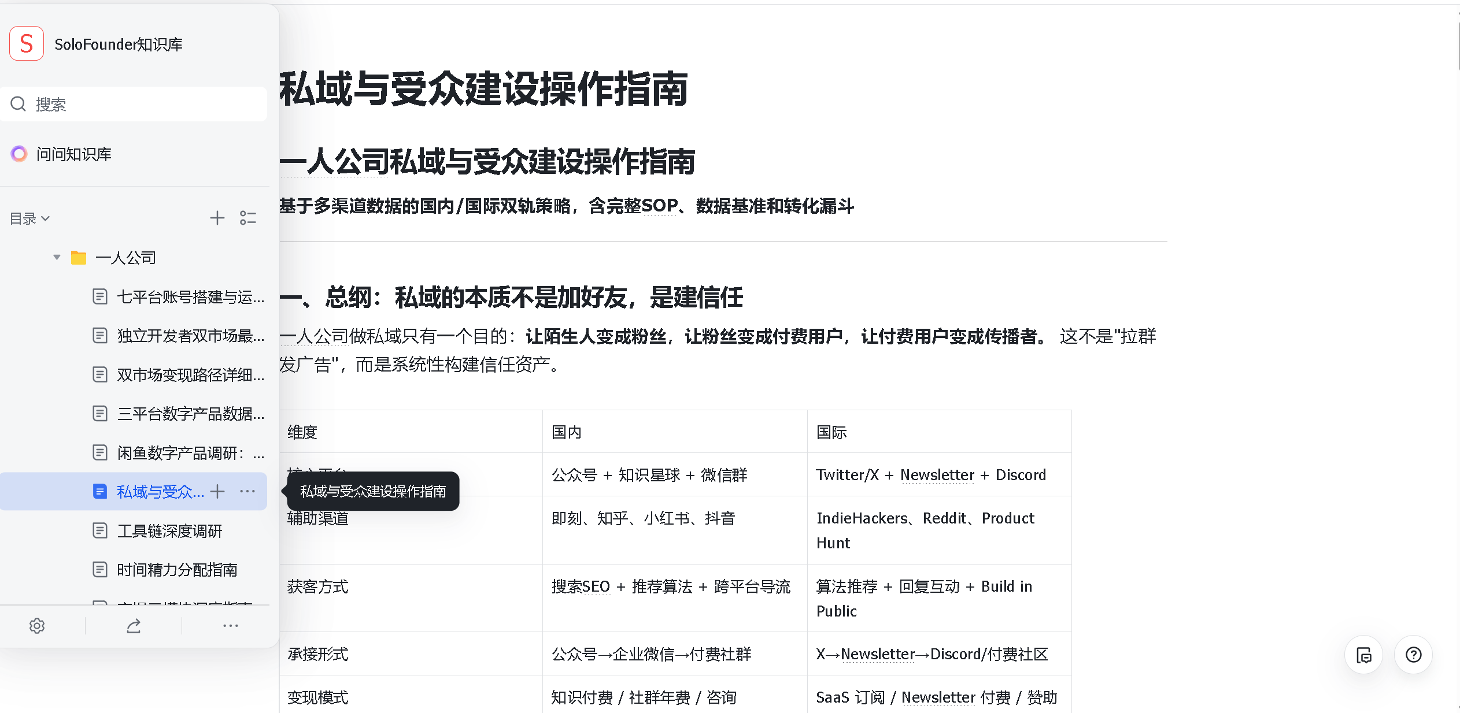Image resolution: width=1460 pixels, height=713 pixels.
Task: Click document icon of 独立开发者双市场
Action: click(100, 336)
